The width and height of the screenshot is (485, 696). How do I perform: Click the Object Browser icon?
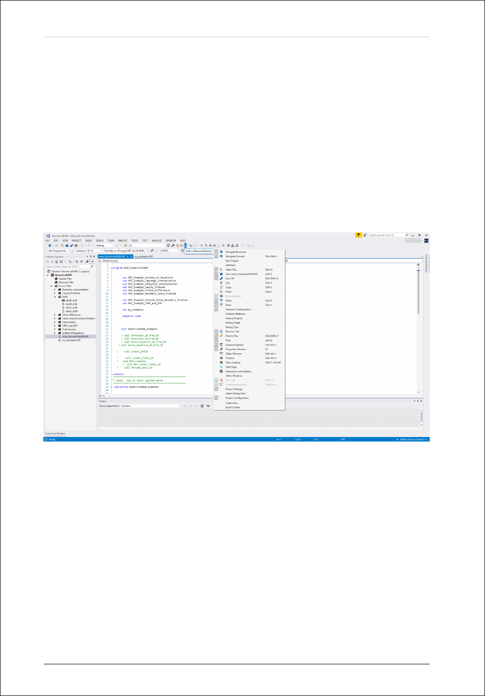[x=221, y=354]
